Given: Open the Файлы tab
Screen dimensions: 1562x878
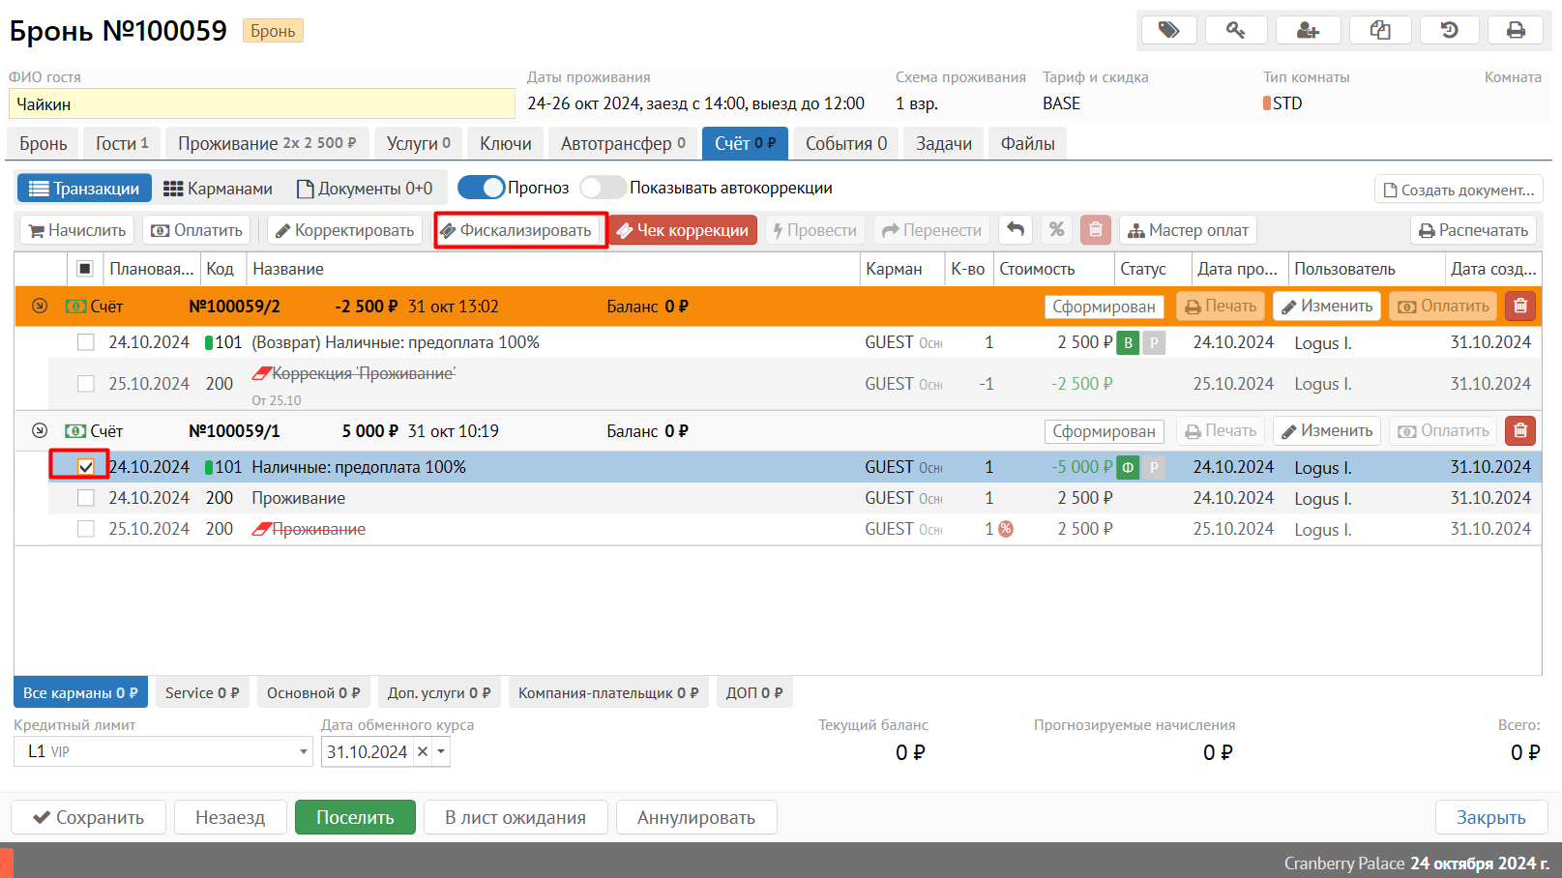Looking at the screenshot, I should click(x=1028, y=143).
